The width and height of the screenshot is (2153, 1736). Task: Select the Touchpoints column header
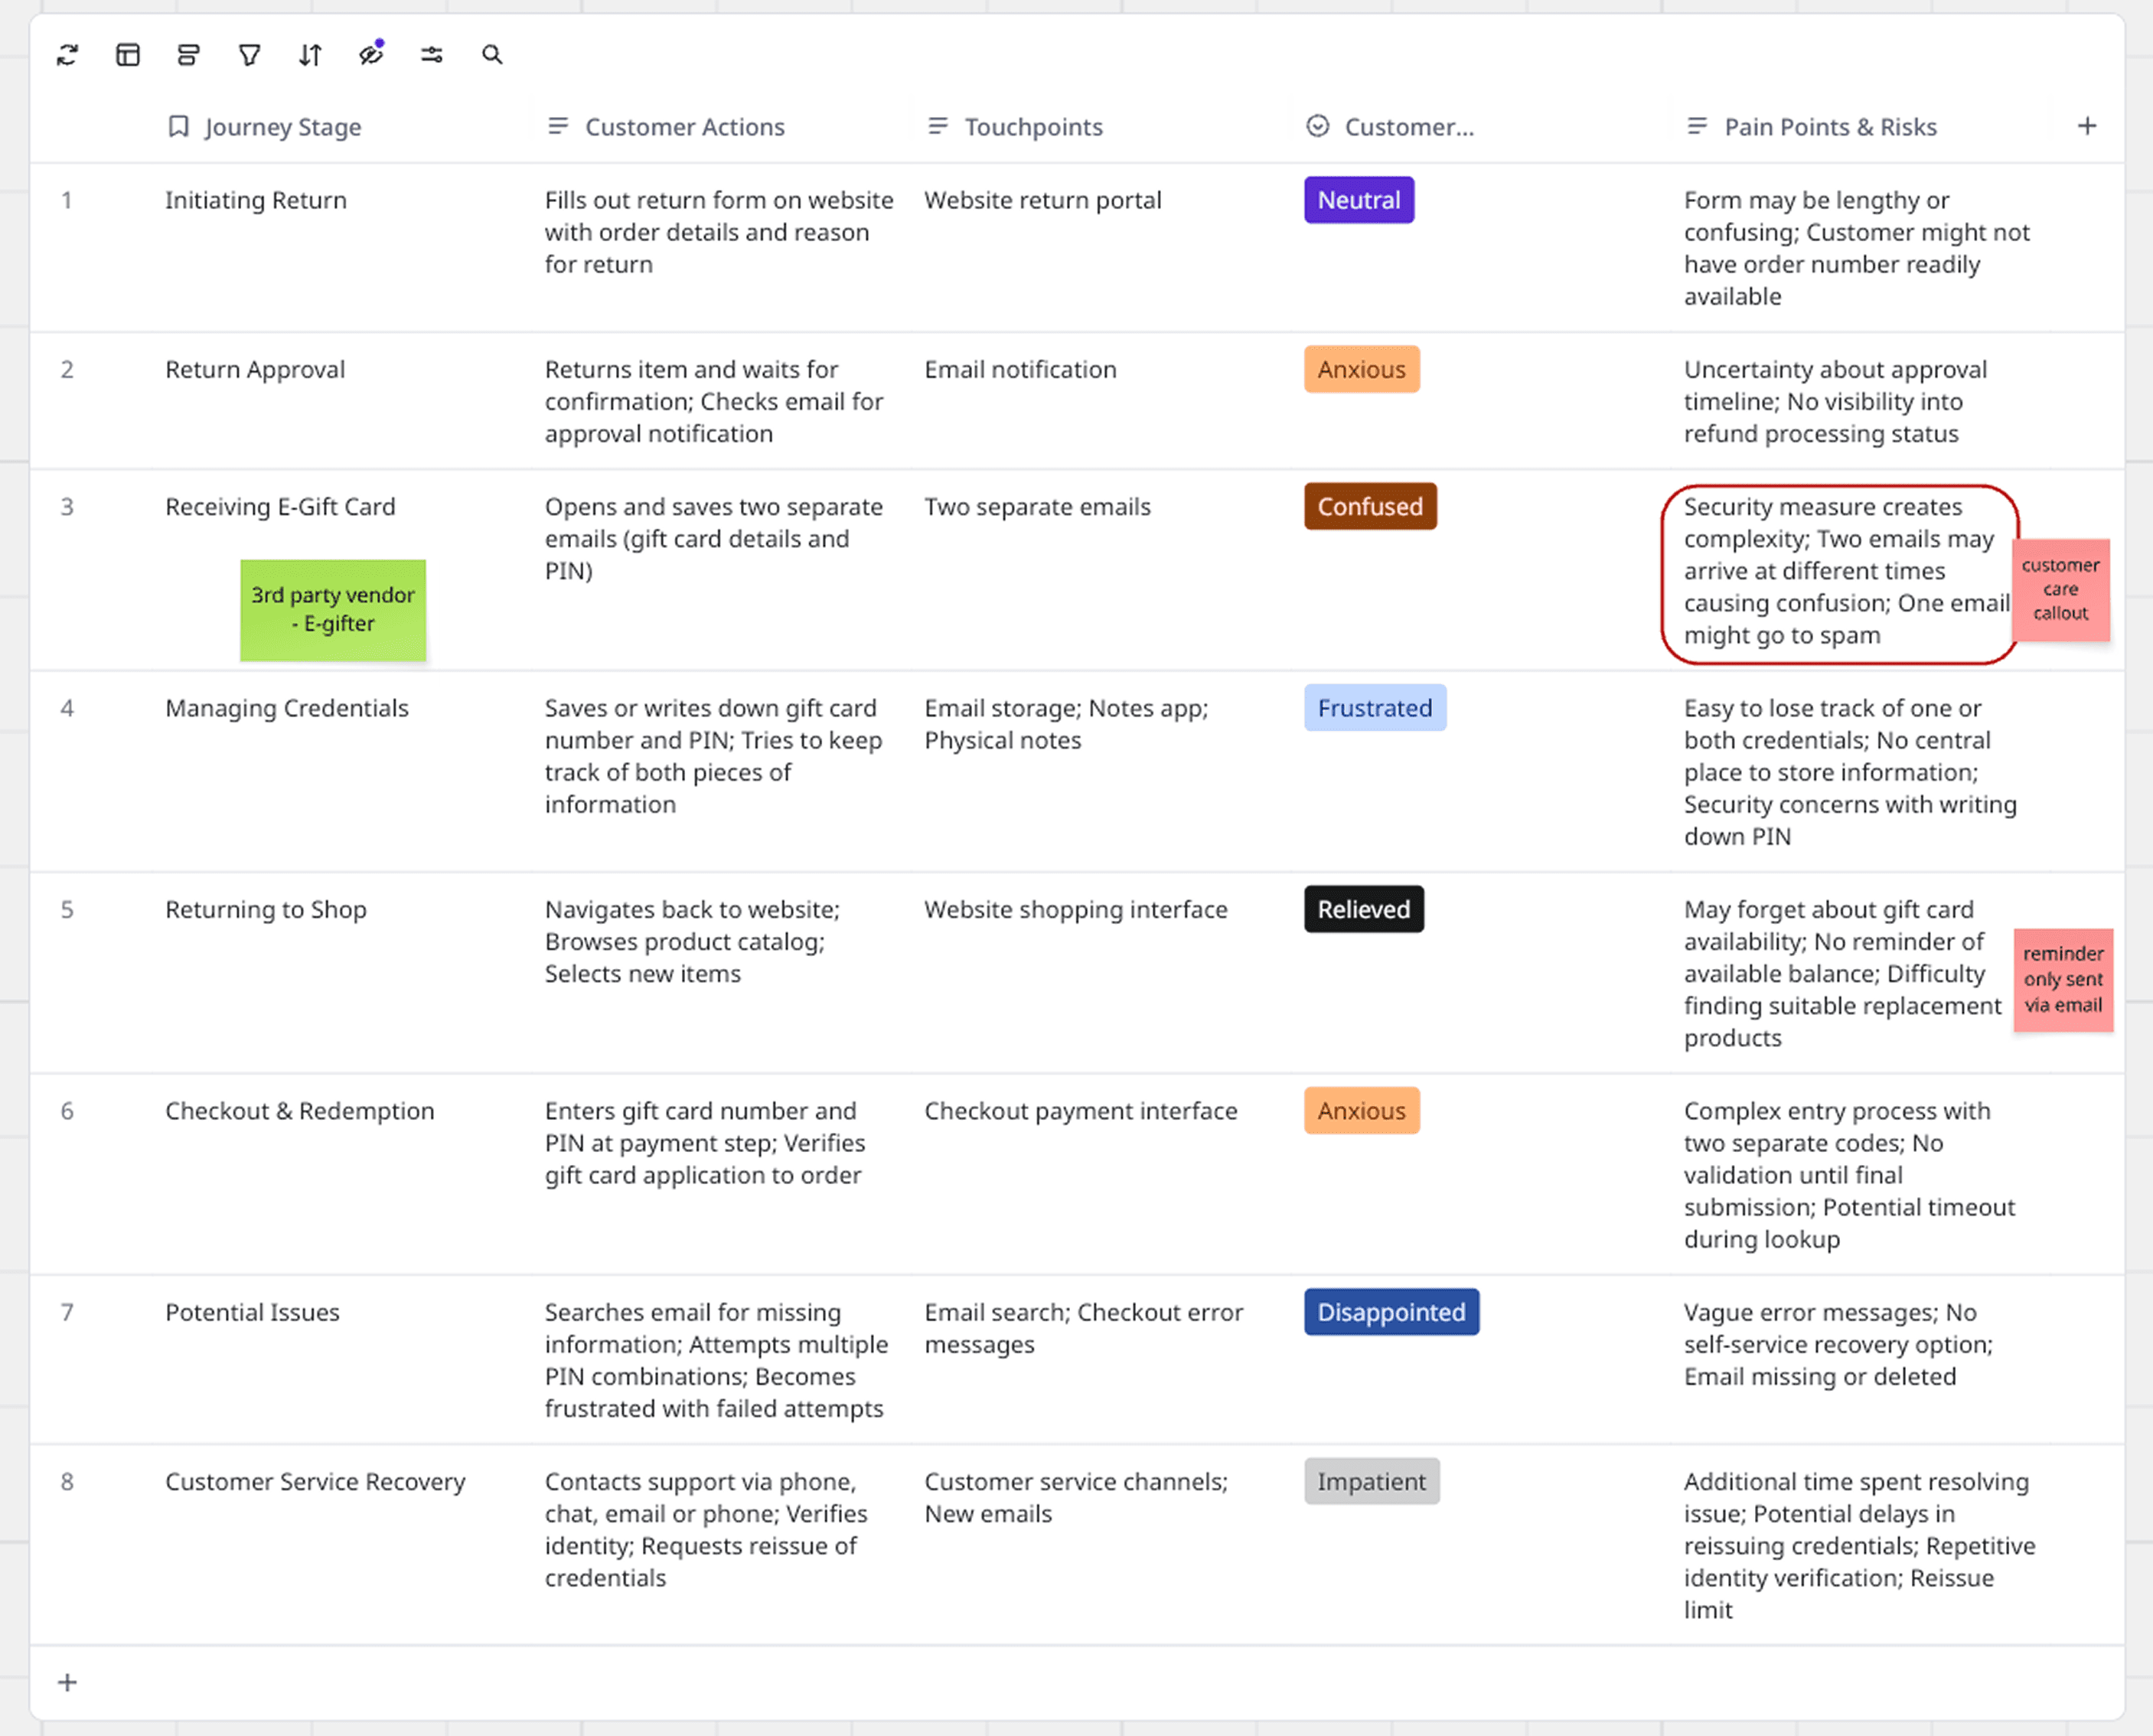point(1032,127)
